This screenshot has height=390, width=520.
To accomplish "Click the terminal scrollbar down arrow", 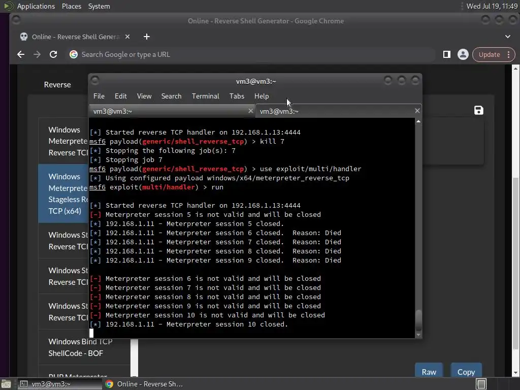I will point(418,335).
